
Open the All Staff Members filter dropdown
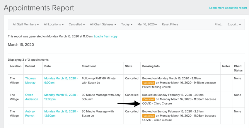pos(25,25)
